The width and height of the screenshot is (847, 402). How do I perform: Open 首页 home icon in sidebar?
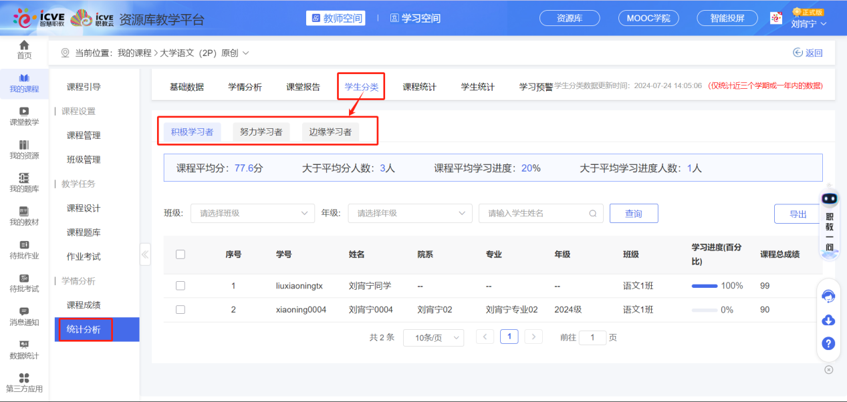(24, 49)
